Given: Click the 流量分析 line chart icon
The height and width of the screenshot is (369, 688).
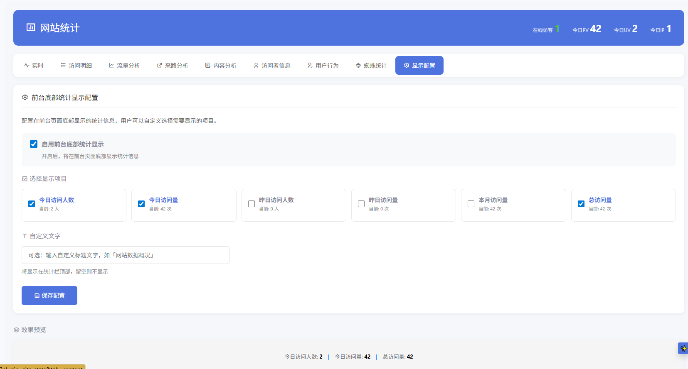Looking at the screenshot, I should [x=111, y=66].
